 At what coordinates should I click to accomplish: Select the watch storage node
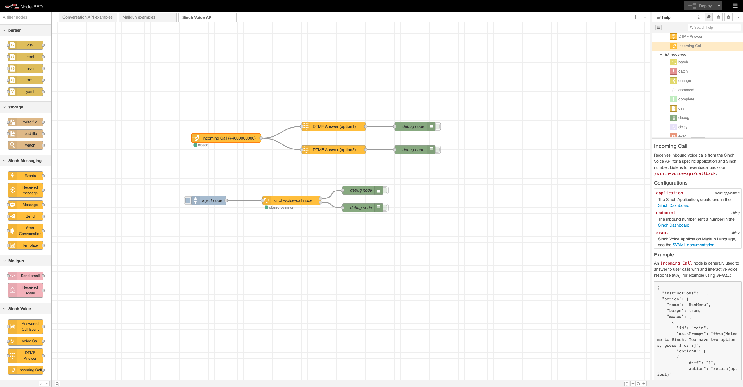(x=26, y=145)
